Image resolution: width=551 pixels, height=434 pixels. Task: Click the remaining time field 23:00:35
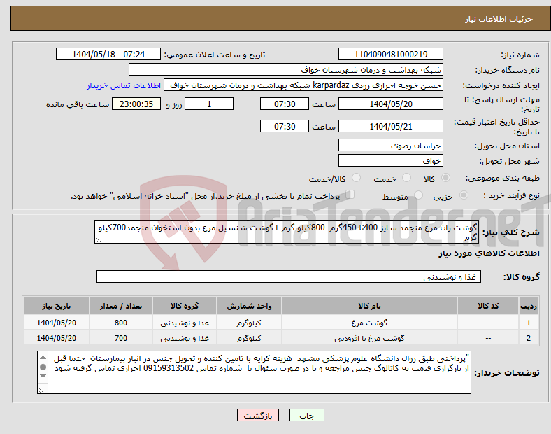click(x=136, y=104)
